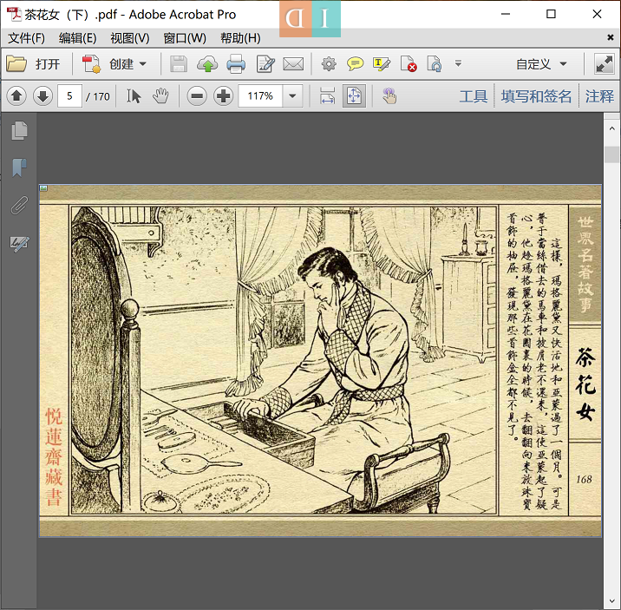Toggle Read Mode expand icon
Viewport: 621px width, 610px height.
point(605,63)
